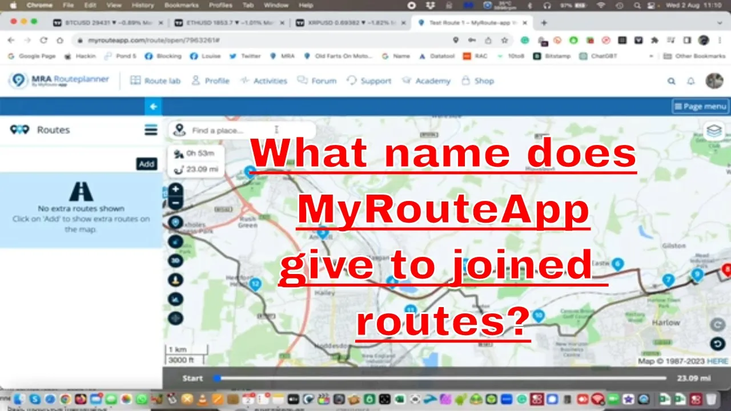The height and width of the screenshot is (411, 731).
Task: Open the Routes panel hamburger menu
Action: point(151,130)
